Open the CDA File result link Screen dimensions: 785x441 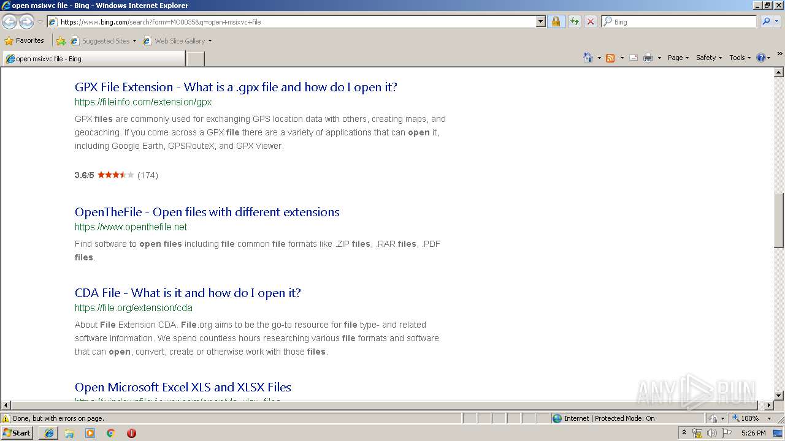tap(188, 293)
